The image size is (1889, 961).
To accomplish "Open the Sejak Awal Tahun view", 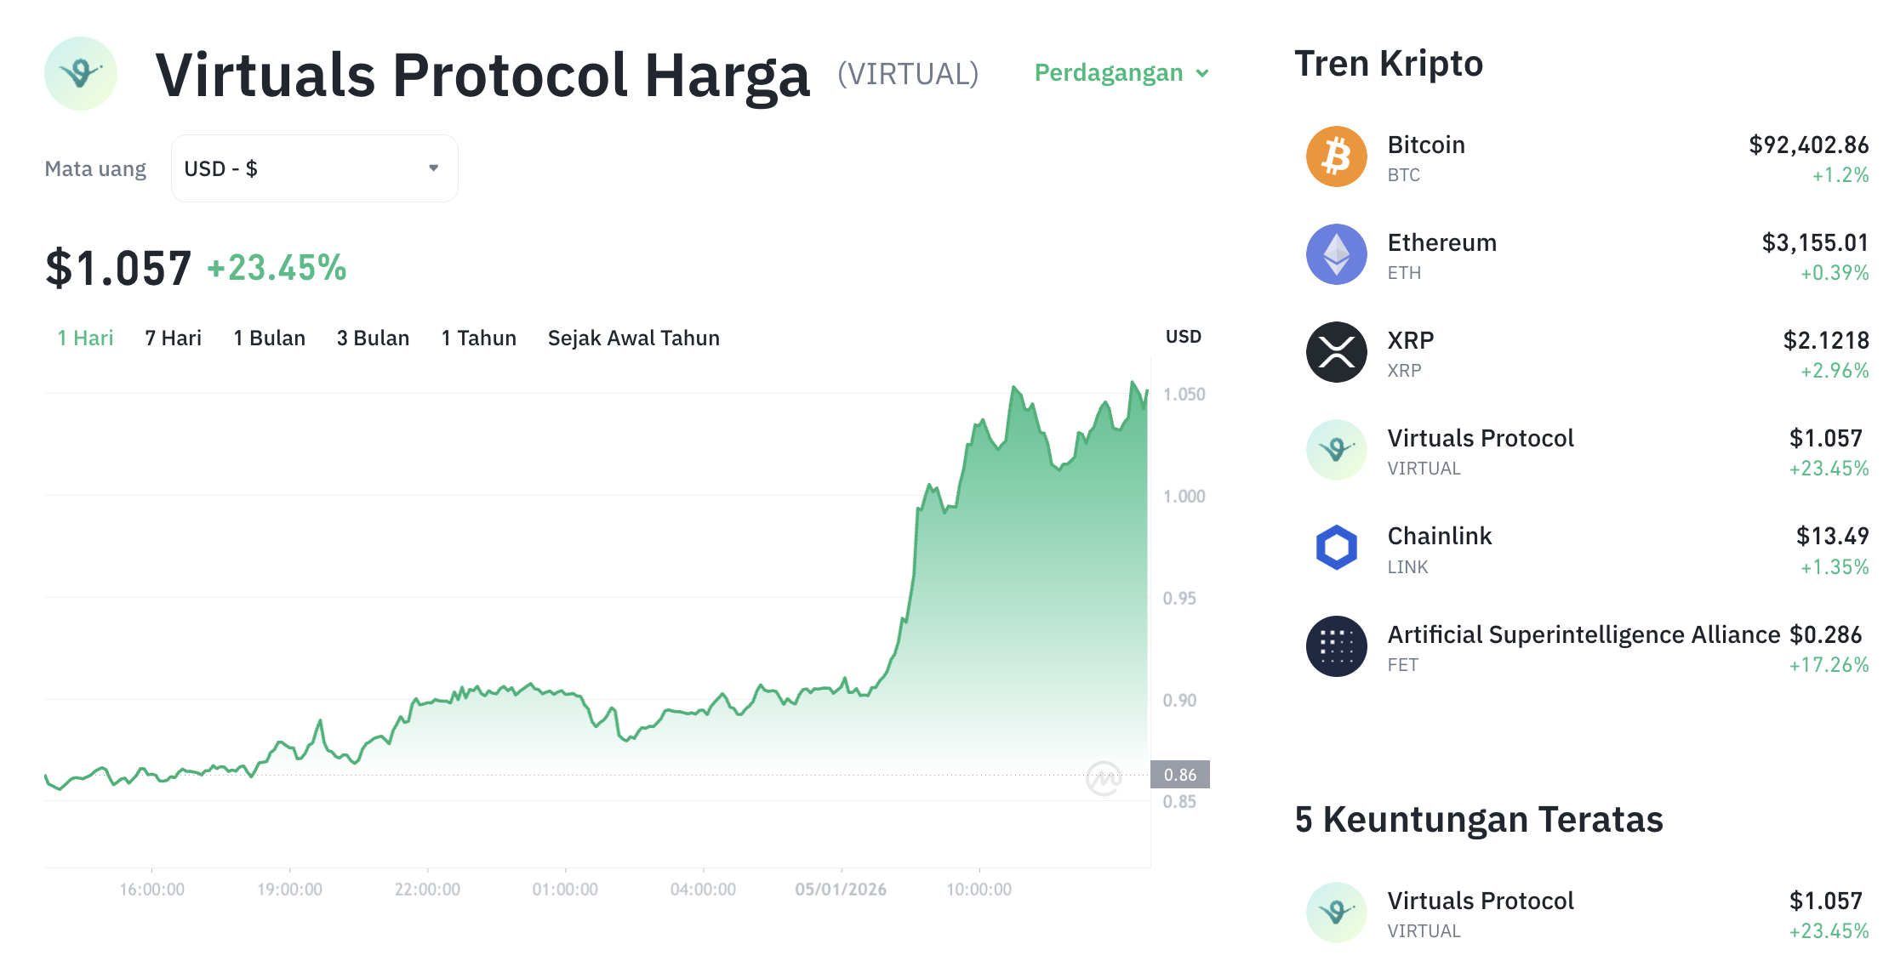I will pyautogui.click(x=633, y=338).
